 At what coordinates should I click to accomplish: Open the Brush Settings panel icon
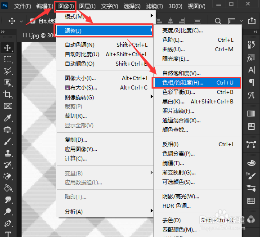click(251, 176)
